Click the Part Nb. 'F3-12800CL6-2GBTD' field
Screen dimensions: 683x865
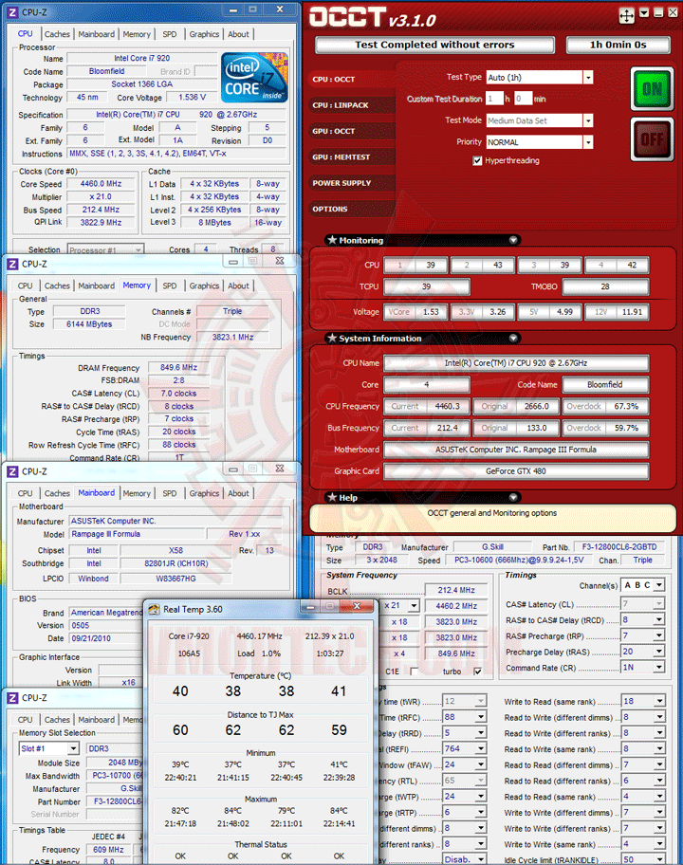[x=619, y=547]
